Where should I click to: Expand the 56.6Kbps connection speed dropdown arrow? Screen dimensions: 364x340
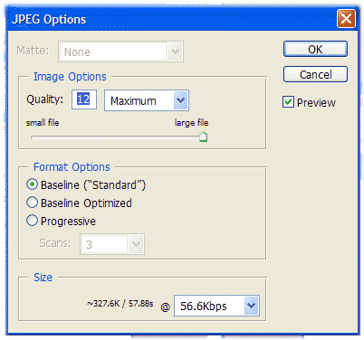(251, 306)
